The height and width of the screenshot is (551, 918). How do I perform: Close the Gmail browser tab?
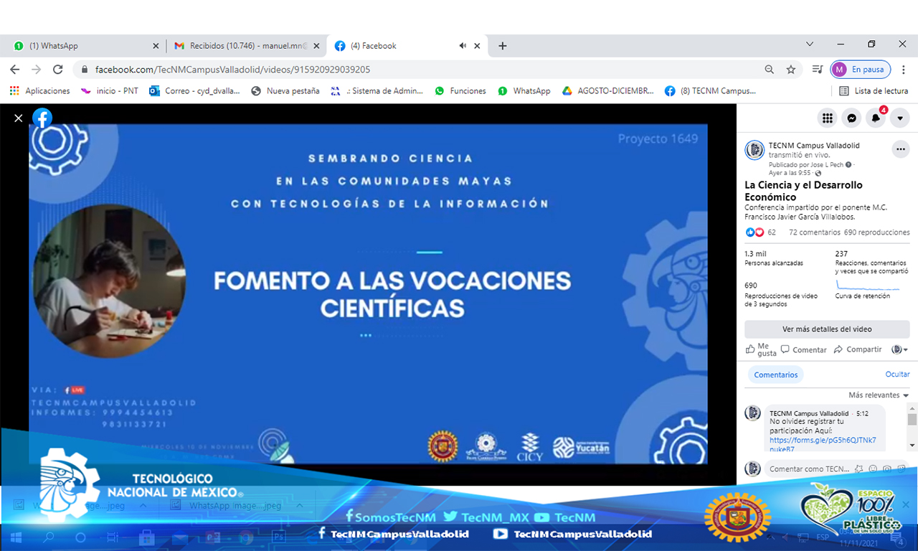tap(316, 46)
